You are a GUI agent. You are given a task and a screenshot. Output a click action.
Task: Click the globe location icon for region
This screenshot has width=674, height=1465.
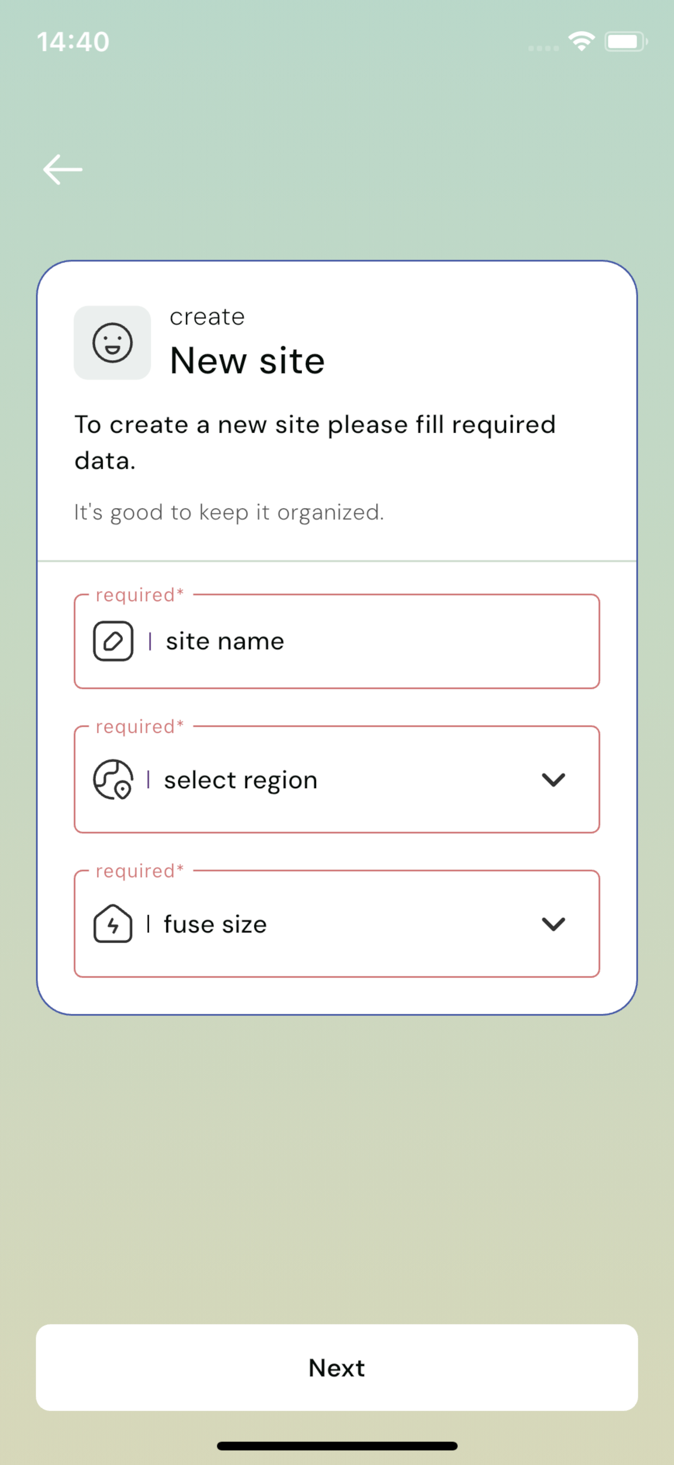pos(113,779)
